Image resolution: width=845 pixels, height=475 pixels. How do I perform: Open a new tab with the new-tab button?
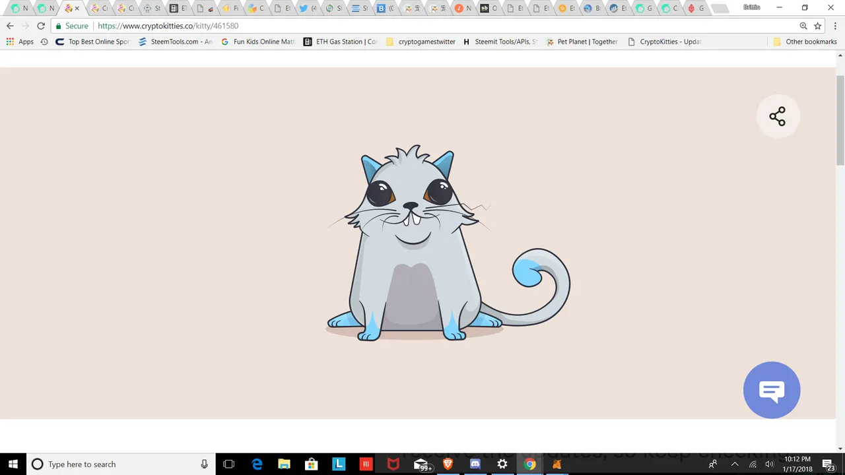coord(720,9)
